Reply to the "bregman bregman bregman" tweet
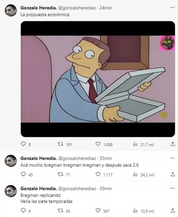The width and height of the screenshot is (178, 217). pos(23,174)
